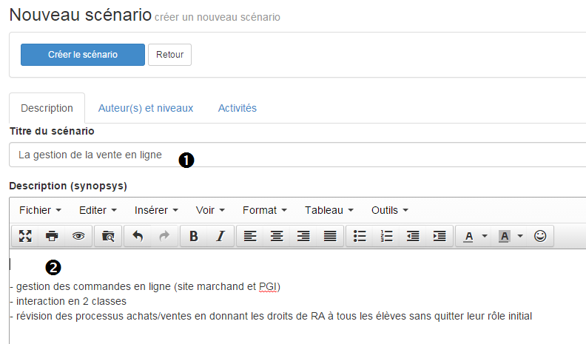586x344 pixels.
Task: Toggle italic formatting
Action: 220,236
